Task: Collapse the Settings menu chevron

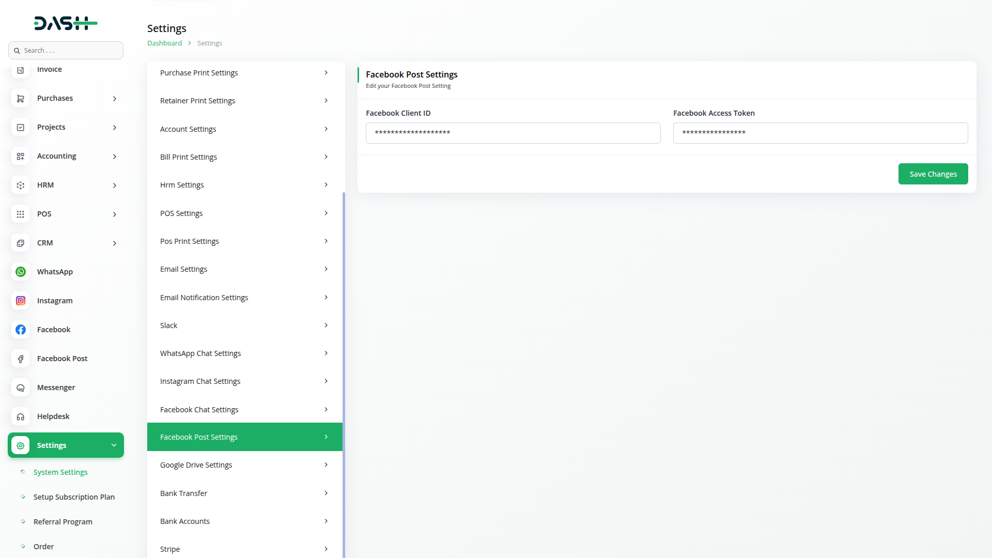Action: pyautogui.click(x=114, y=445)
